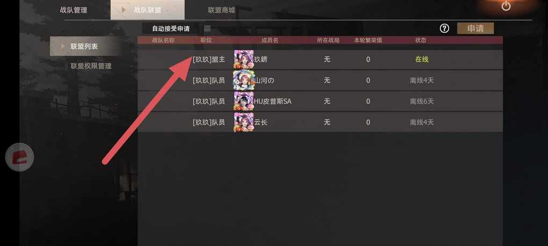Viewport: 548px width, 246px height.
Task: Select 联盟列表 in the sidebar
Action: pyautogui.click(x=84, y=46)
